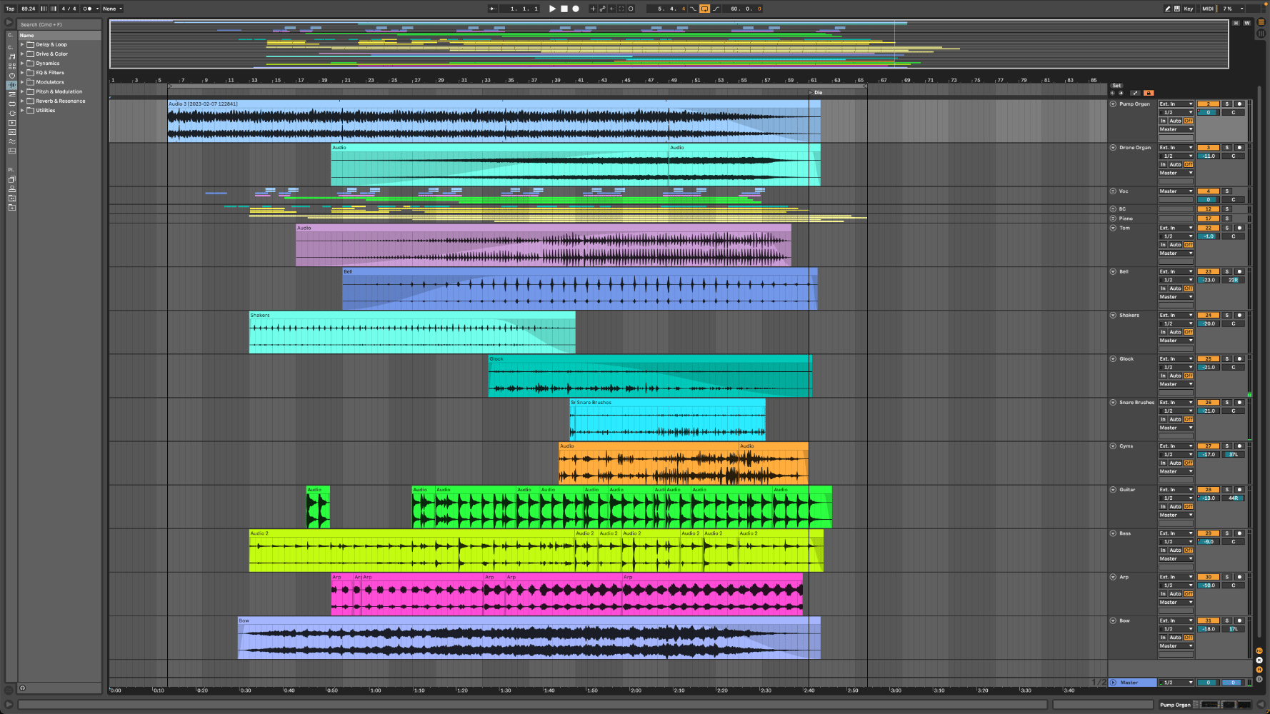Viewport: 1270px width, 714px height.
Task: Open the Sounds category in browser sidebar
Action: click(x=11, y=56)
